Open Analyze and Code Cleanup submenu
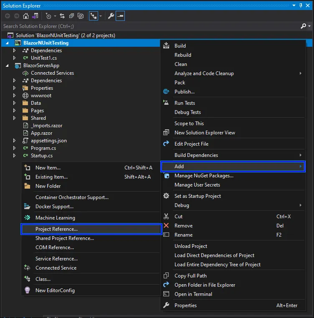 pyautogui.click(x=233, y=73)
